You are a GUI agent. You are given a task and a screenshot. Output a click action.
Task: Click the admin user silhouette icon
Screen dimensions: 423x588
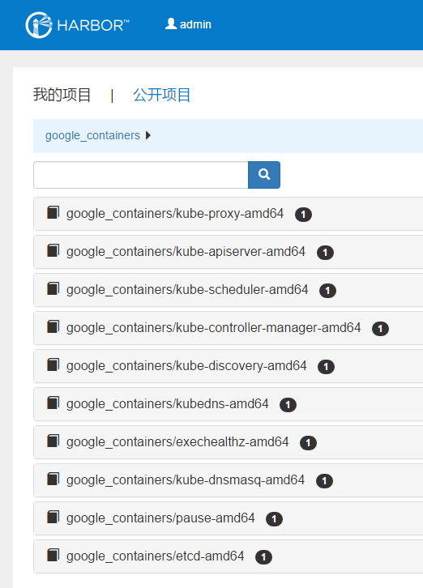click(171, 23)
